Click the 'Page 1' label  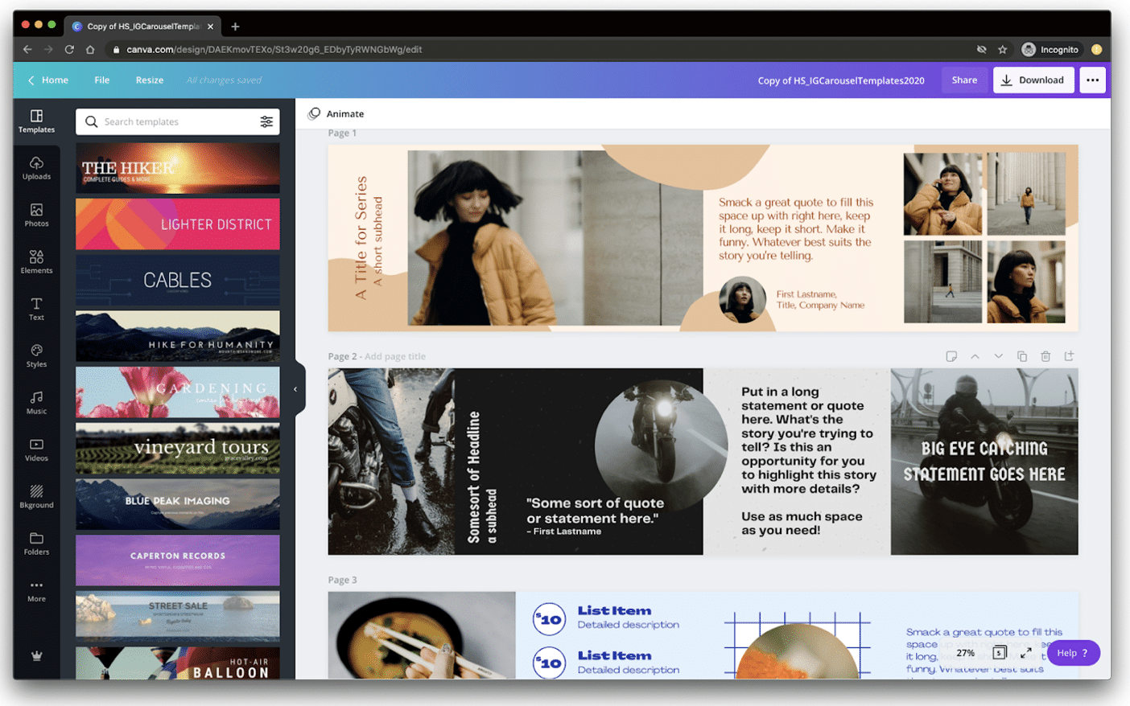point(342,133)
